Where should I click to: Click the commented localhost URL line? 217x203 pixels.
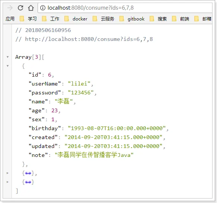click(x=84, y=39)
